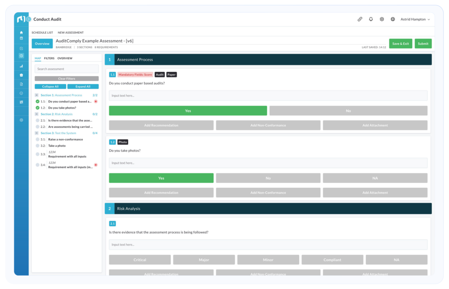The width and height of the screenshot is (449, 289).
Task: Open notifications bell icon
Action: coord(371,19)
